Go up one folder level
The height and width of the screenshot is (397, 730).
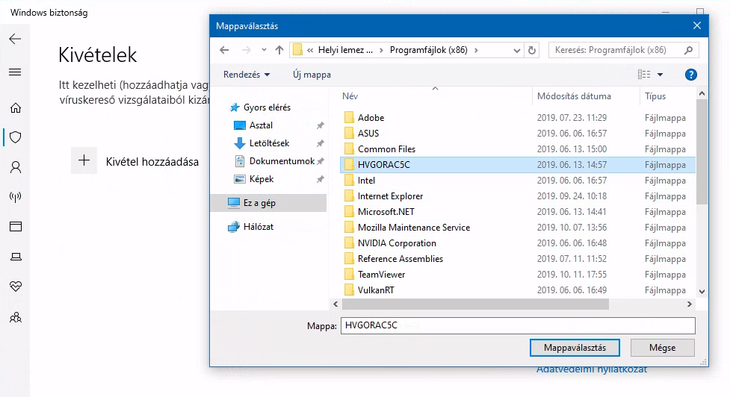coord(279,50)
